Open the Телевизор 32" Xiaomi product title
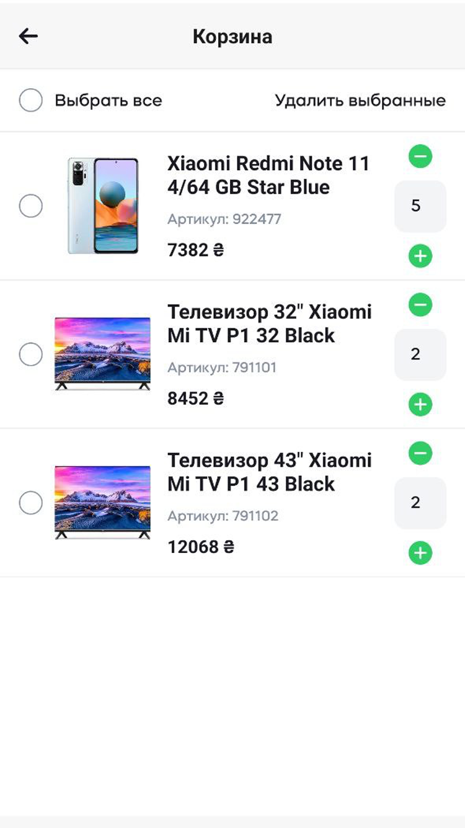Image resolution: width=465 pixels, height=828 pixels. 269,323
